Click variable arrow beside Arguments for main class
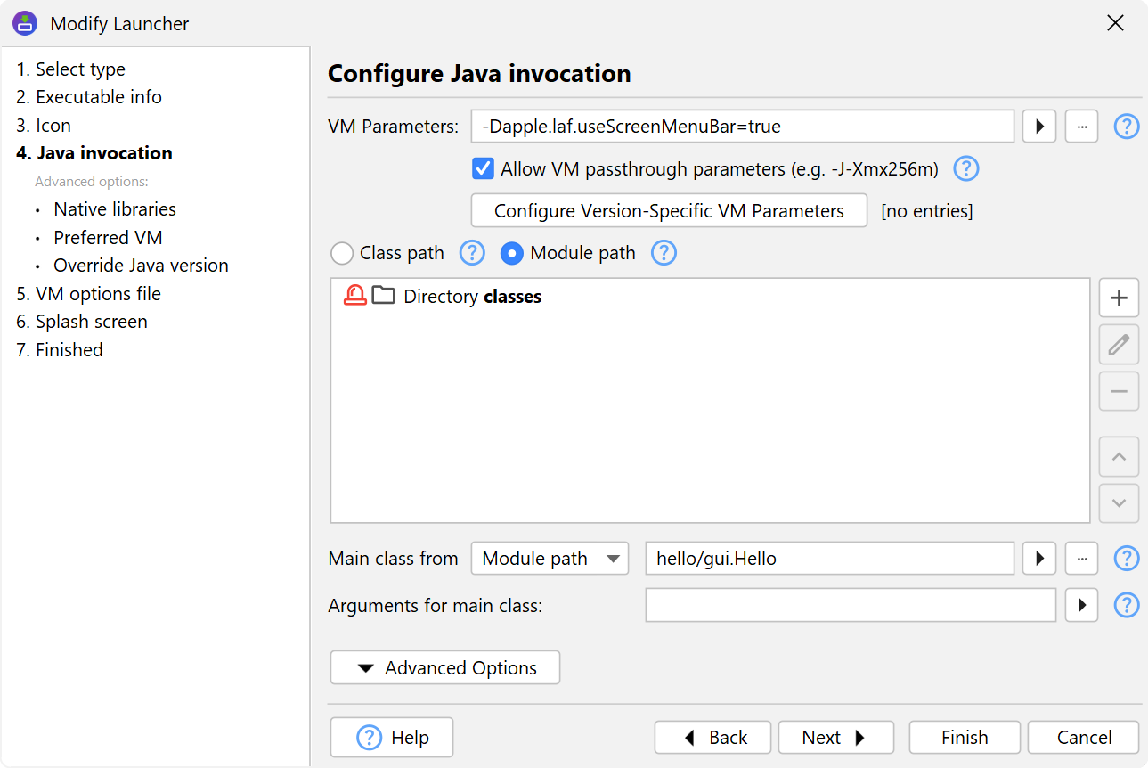Screen dimensions: 1148x768 [1081, 606]
